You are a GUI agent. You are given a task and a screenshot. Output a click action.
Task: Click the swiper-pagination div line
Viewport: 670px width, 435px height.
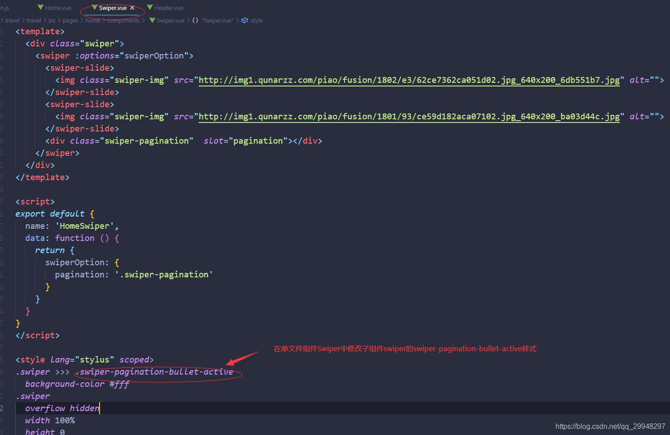pos(184,140)
